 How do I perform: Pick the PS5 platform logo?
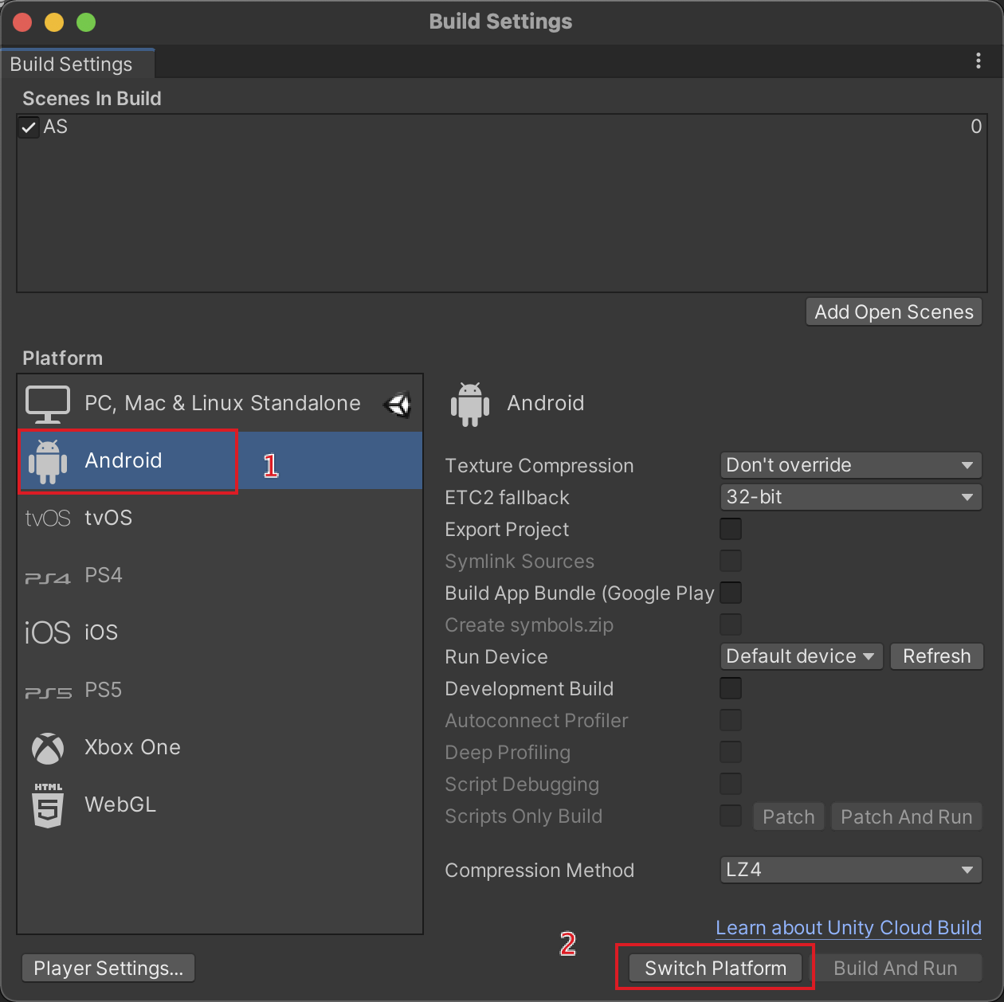(x=48, y=692)
